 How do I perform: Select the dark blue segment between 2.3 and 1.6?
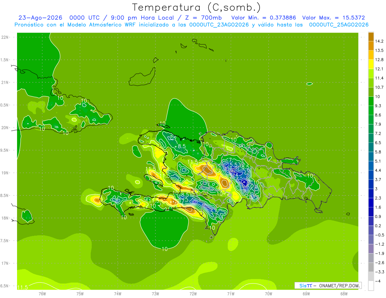point(371,203)
